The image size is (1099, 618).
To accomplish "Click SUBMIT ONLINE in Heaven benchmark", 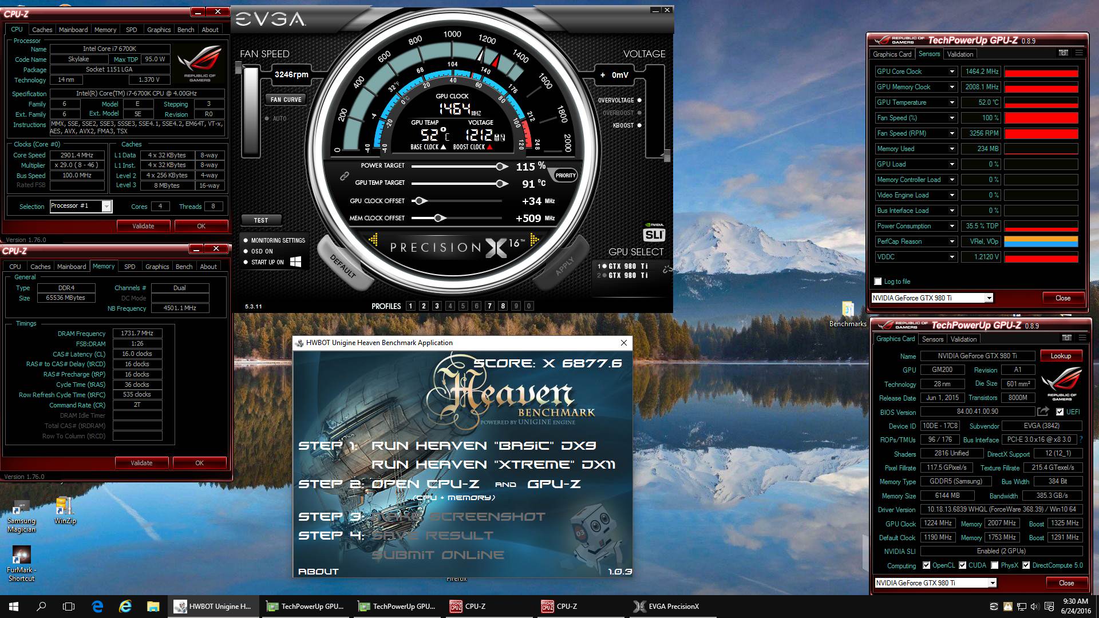I will 438,555.
